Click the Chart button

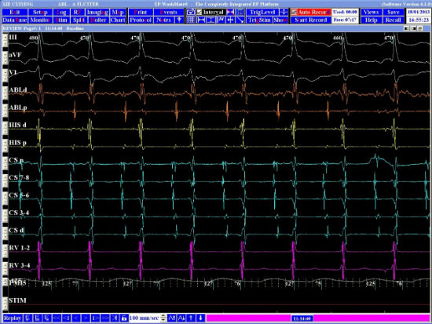tap(118, 20)
